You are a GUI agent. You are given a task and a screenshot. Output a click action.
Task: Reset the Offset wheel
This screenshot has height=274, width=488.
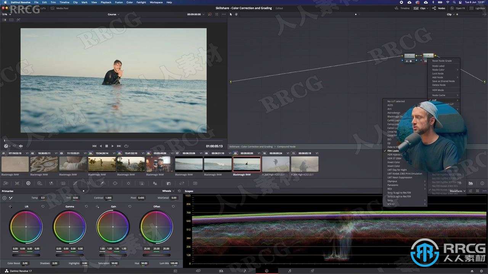(173, 206)
